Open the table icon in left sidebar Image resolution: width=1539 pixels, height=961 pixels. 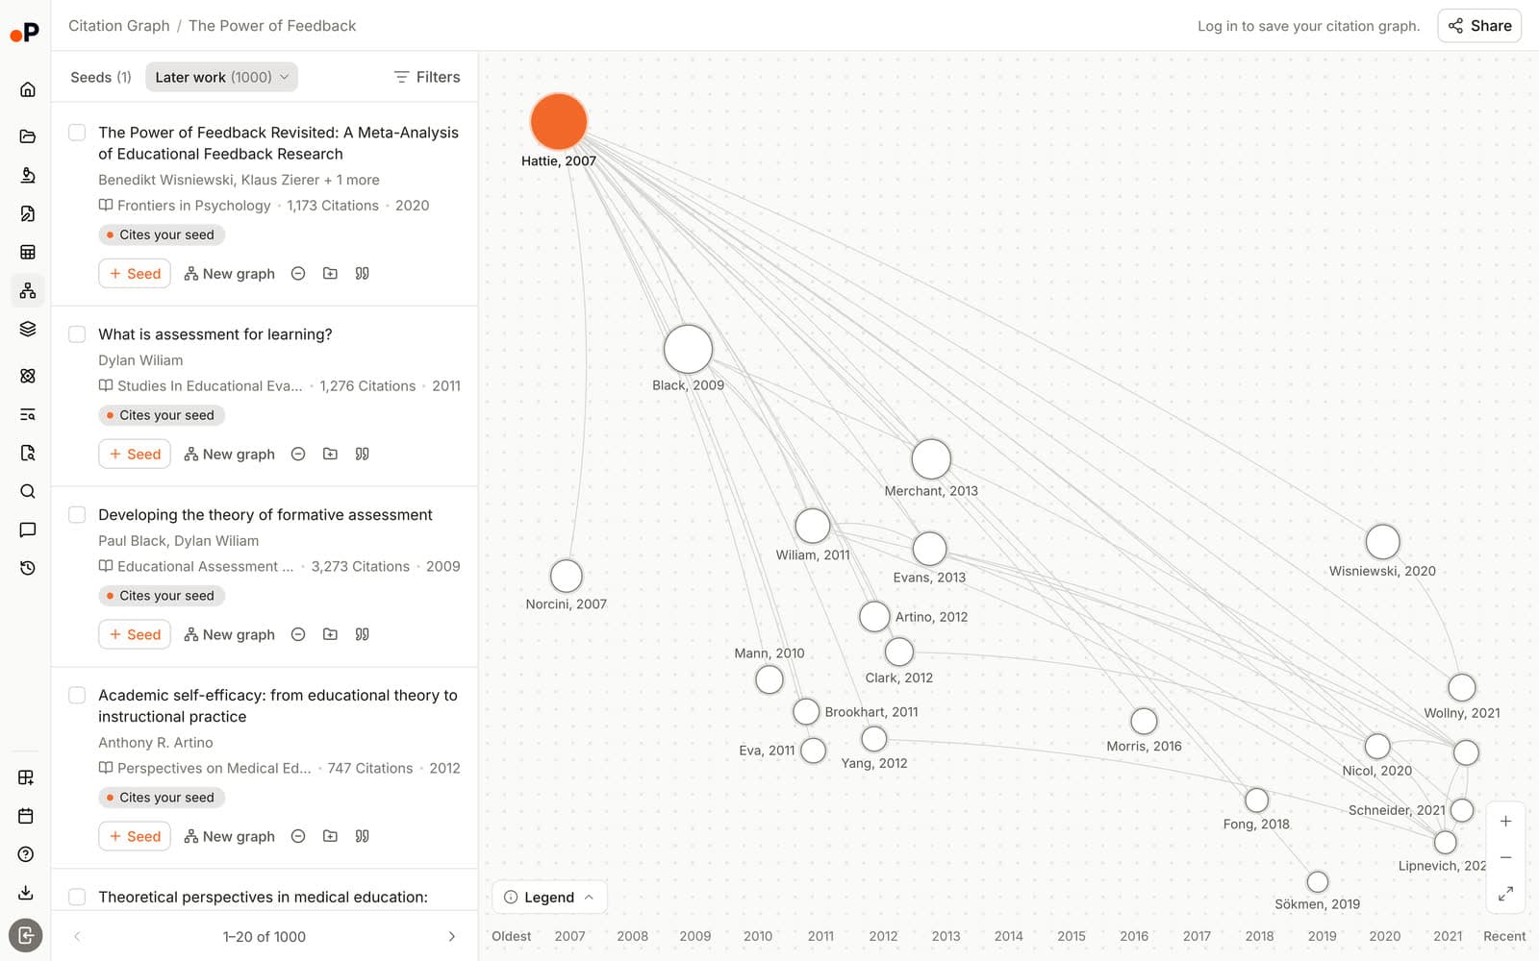27,252
